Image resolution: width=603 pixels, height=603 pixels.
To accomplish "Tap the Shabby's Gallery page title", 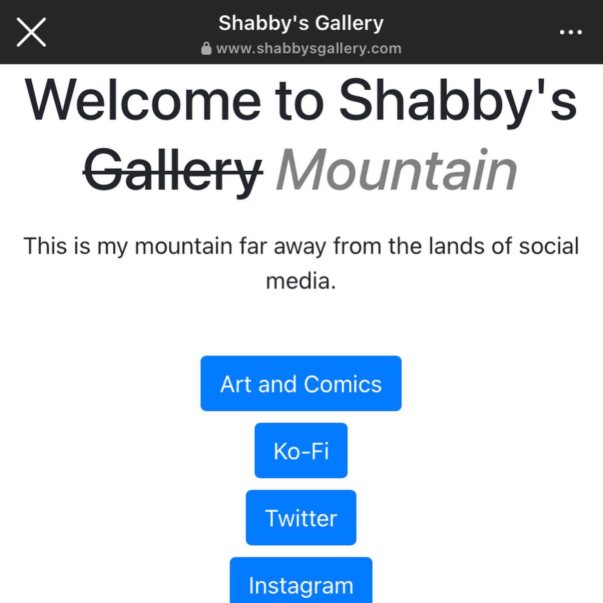I will tap(301, 23).
